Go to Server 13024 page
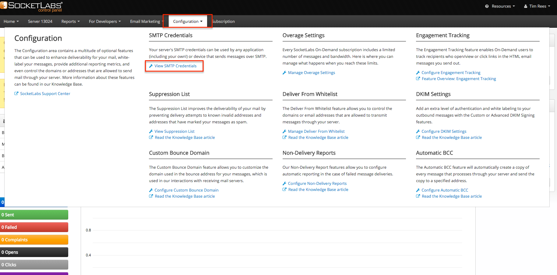 40,21
